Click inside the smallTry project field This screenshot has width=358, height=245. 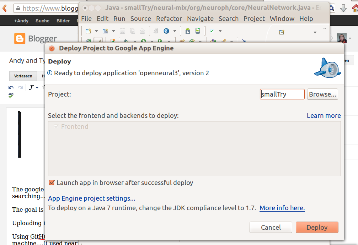(x=282, y=94)
